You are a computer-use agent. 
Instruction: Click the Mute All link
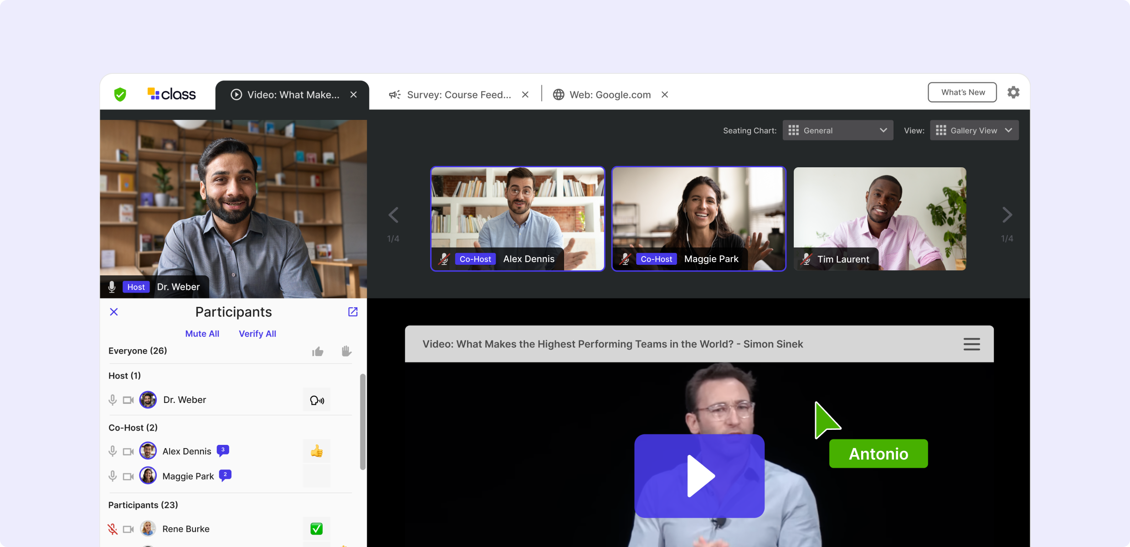pyautogui.click(x=202, y=334)
